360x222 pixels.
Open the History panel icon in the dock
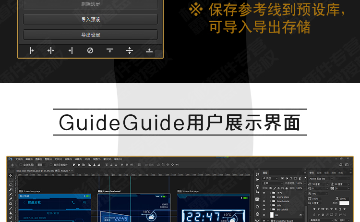pyautogui.click(x=257, y=174)
